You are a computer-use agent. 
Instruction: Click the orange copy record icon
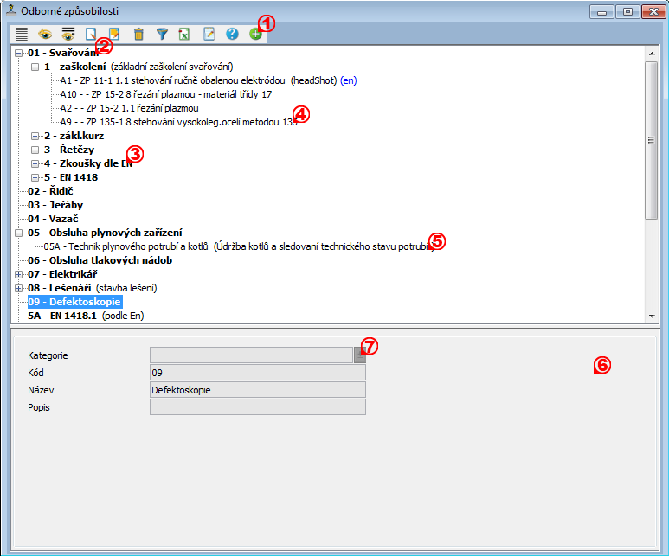[114, 34]
